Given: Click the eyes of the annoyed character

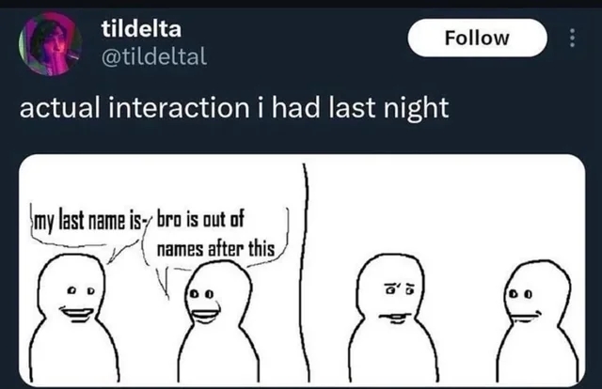Looking at the screenshot, I should pyautogui.click(x=400, y=288).
